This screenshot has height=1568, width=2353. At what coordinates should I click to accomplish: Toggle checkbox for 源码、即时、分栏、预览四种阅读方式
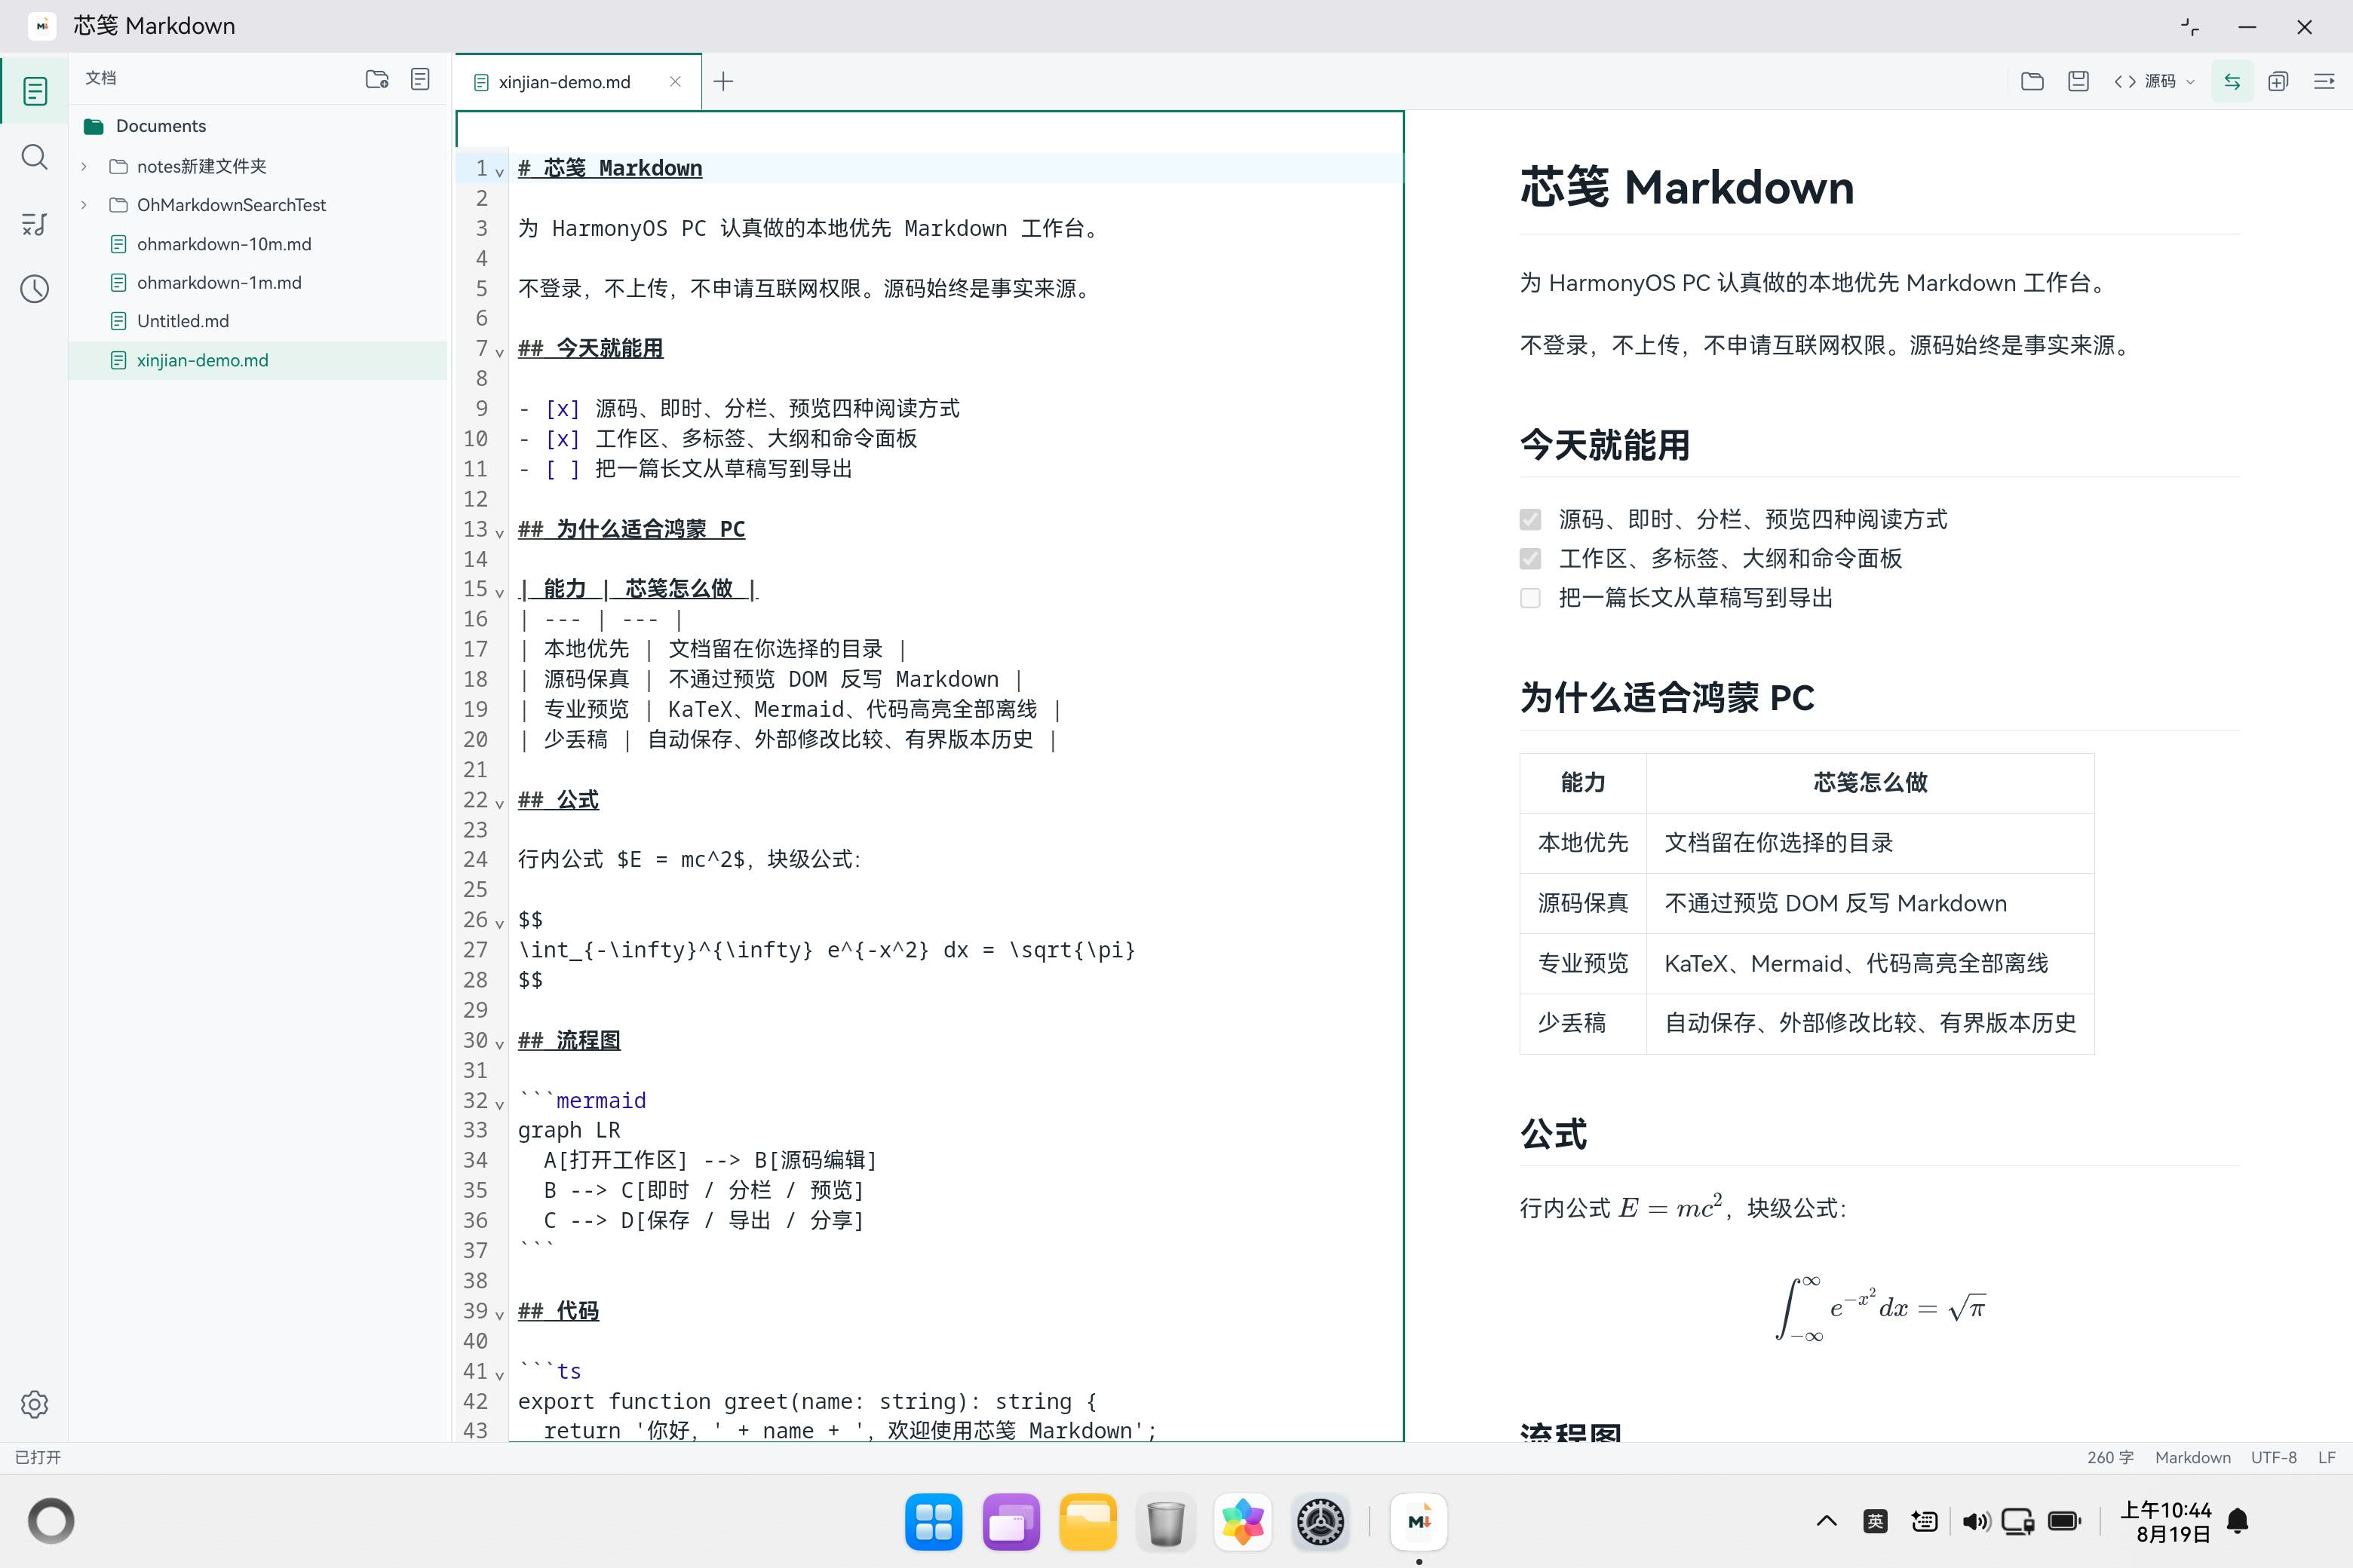pos(1529,519)
